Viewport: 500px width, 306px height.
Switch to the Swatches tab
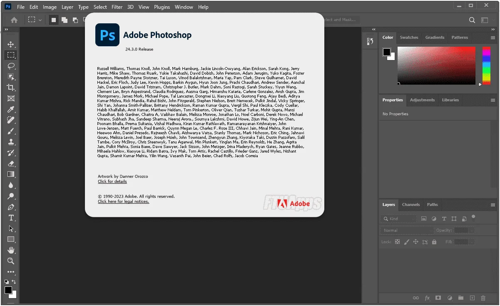tap(409, 38)
